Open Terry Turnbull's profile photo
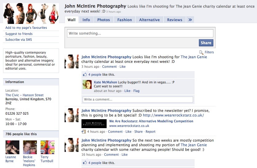This screenshot has height=168, width=257. coord(48,147)
